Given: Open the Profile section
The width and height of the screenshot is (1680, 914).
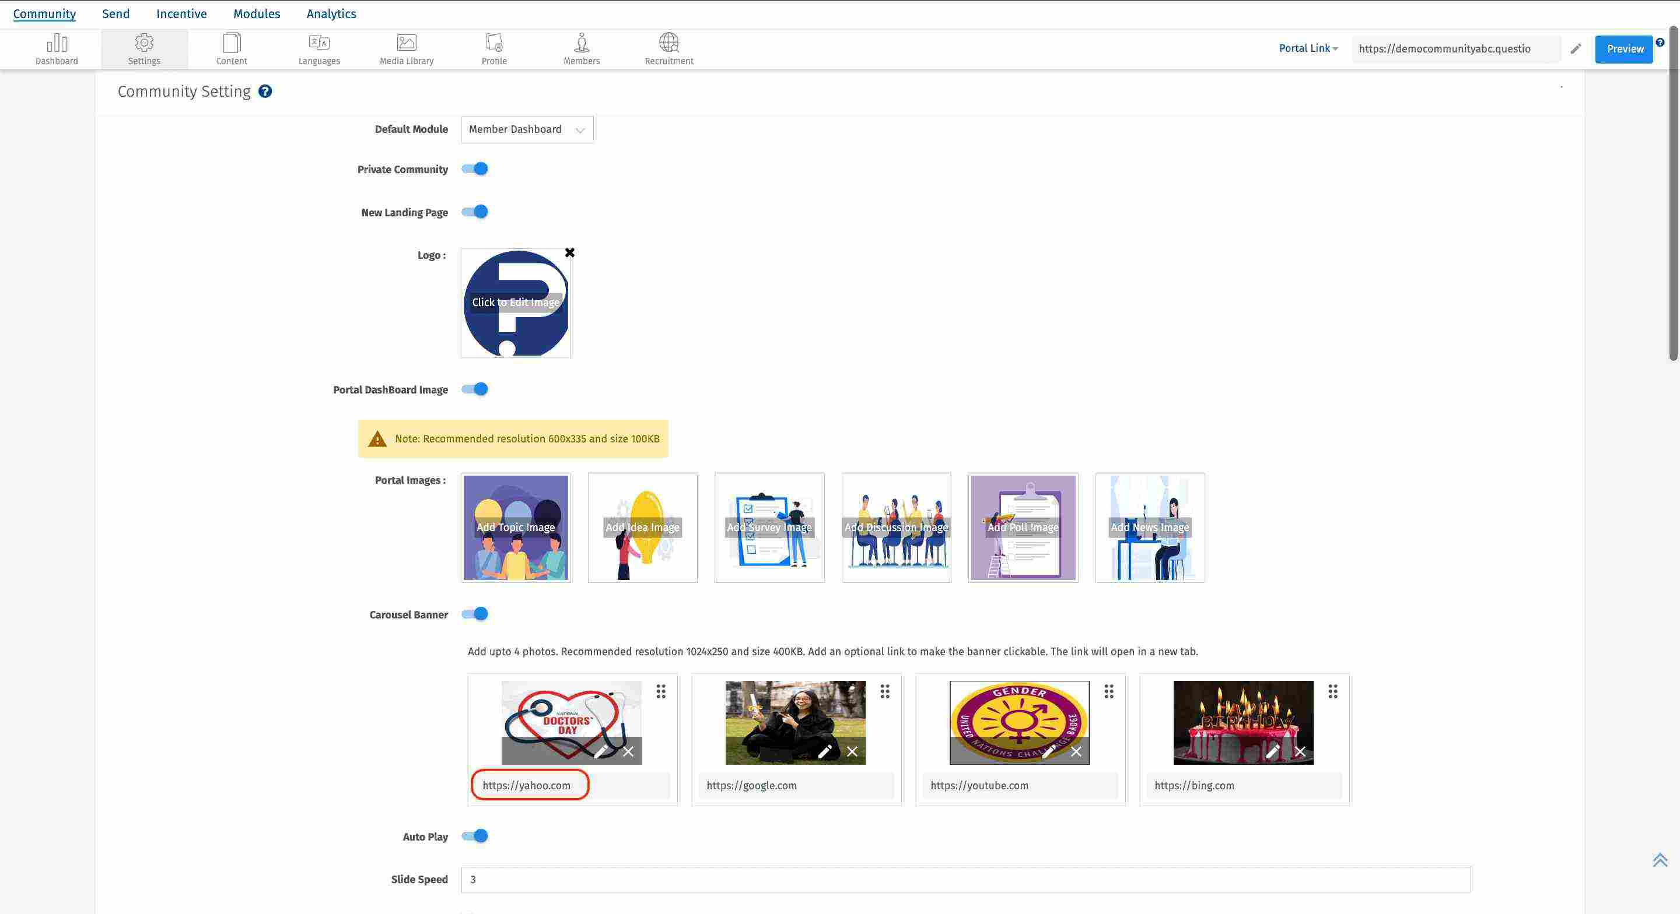Looking at the screenshot, I should (x=494, y=49).
